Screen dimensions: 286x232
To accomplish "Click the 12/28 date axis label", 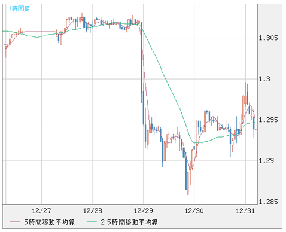I will click(93, 211).
